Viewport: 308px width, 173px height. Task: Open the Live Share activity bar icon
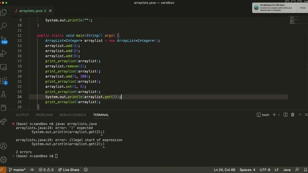coord(3,122)
